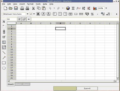Click vertical scrollbar down arrow
The width and height of the screenshot is (120, 91).
(x=118, y=79)
